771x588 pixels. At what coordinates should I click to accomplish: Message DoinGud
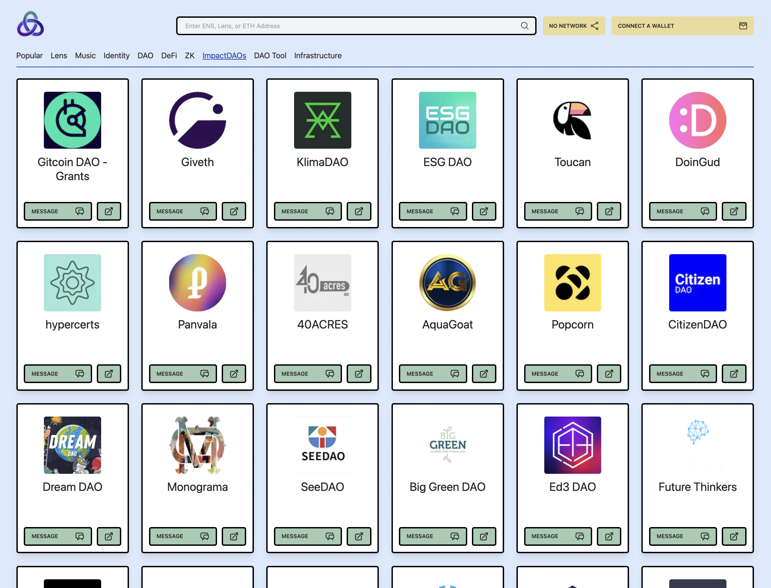point(683,211)
